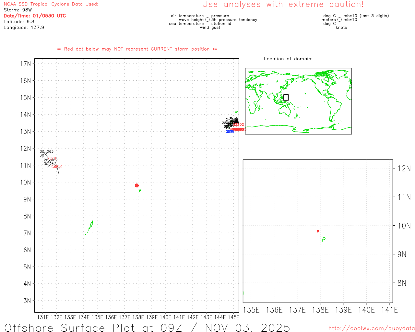Click the "wind gust" legend label

click(x=210, y=28)
